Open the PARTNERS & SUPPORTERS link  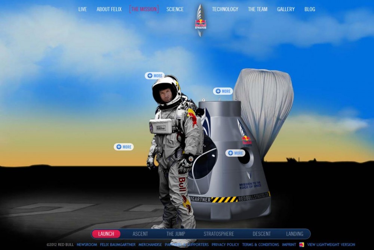coord(187,244)
